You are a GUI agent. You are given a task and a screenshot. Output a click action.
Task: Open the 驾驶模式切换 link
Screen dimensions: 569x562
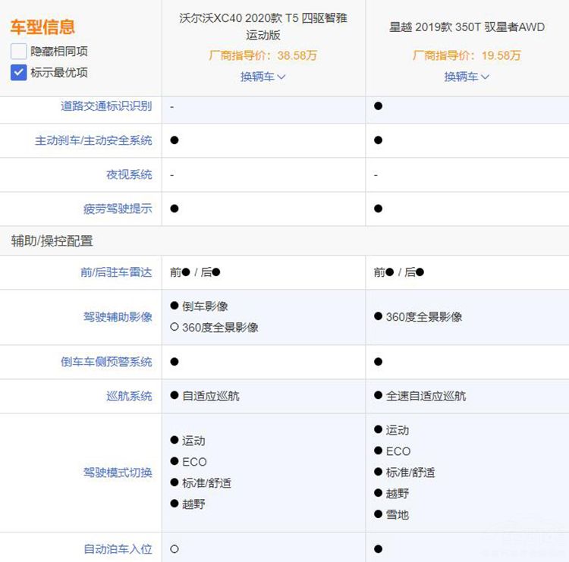pyautogui.click(x=118, y=473)
